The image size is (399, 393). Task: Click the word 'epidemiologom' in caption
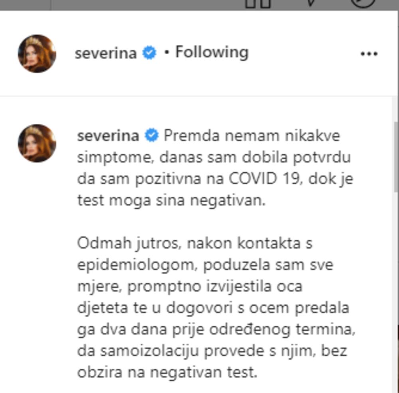pyautogui.click(x=135, y=265)
